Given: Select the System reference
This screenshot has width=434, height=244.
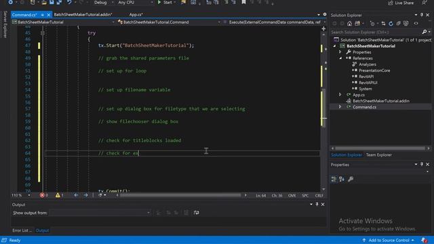Looking at the screenshot, I should coord(366,89).
